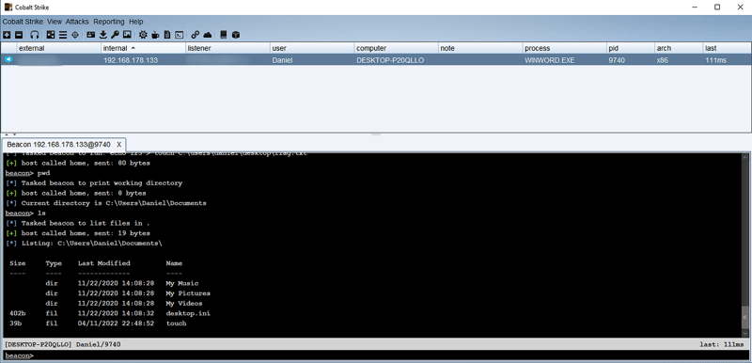Show the target table crosshair icon
This screenshot has height=363, width=752.
coord(75,35)
